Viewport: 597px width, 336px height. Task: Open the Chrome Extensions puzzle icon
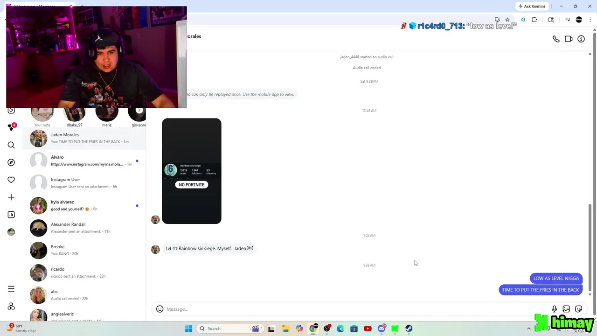[x=535, y=20]
